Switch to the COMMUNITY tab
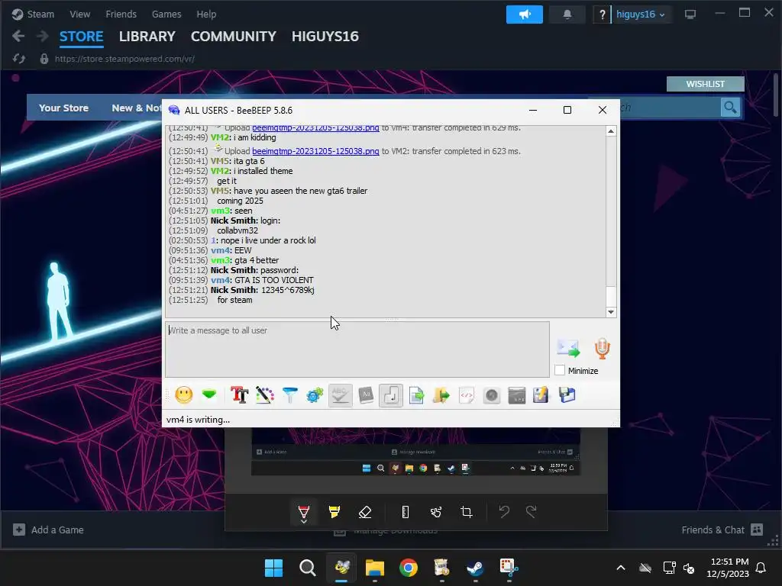The height and width of the screenshot is (586, 782). pos(234,37)
